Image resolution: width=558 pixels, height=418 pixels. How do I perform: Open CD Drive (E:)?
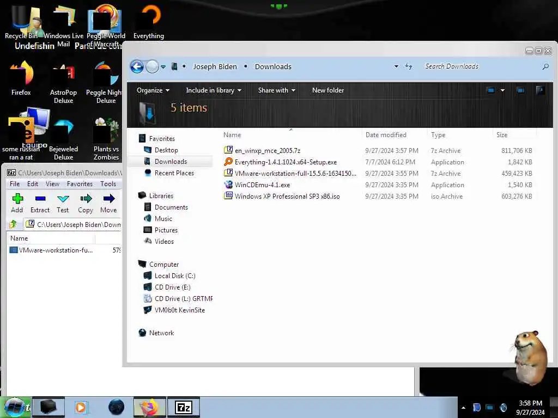pyautogui.click(x=173, y=287)
